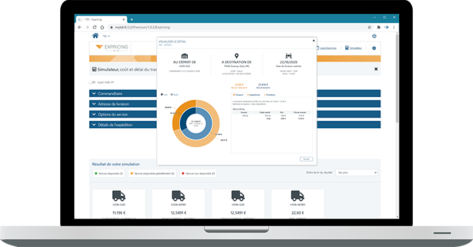The image size is (473, 247).
Task: Click the warehouse departure icon
Action: [184, 56]
